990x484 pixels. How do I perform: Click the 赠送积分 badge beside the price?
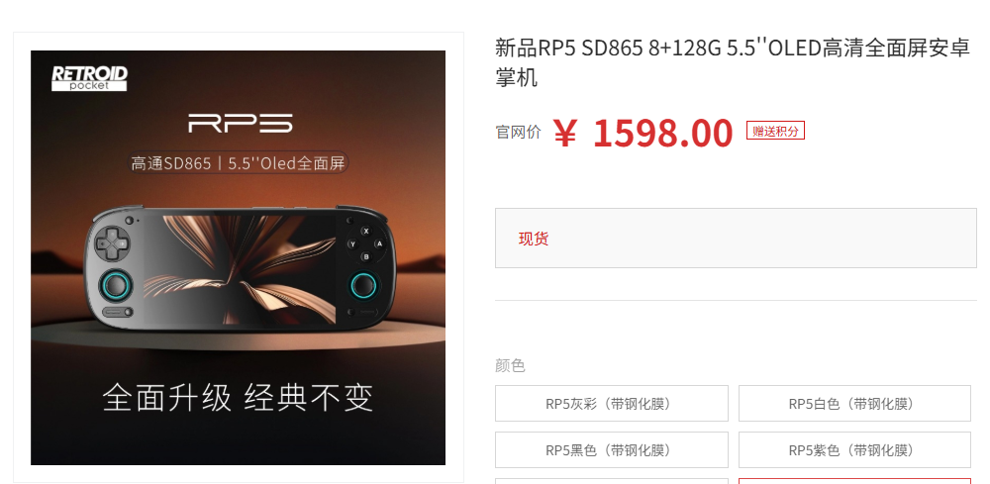point(775,131)
